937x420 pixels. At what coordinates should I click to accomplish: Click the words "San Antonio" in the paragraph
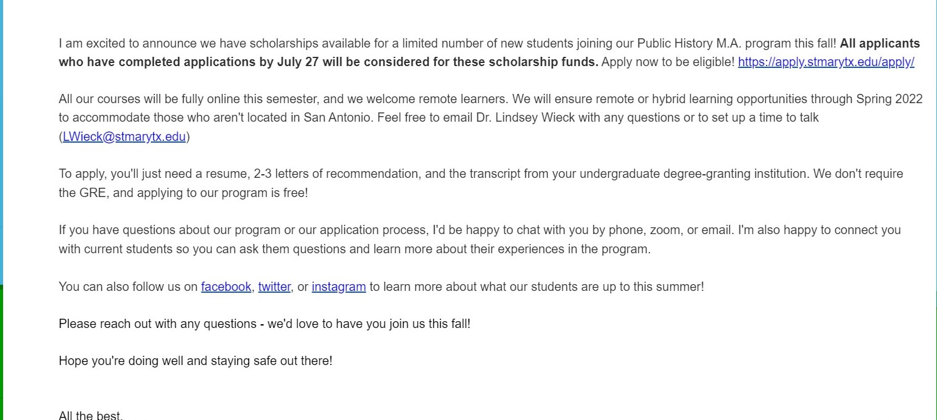(x=338, y=118)
